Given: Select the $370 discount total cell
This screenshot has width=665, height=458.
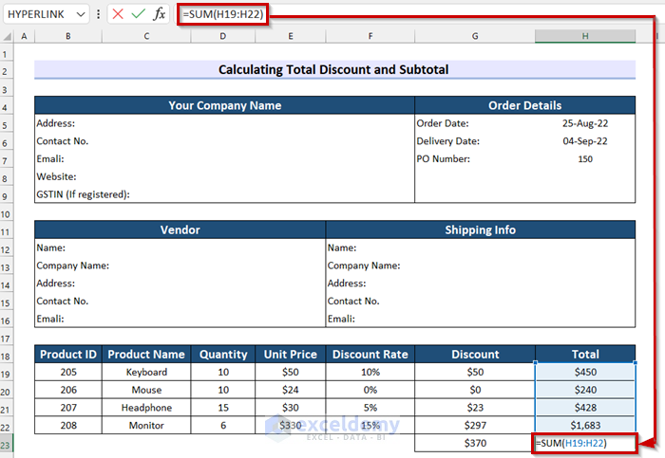Looking at the screenshot, I should tap(475, 443).
